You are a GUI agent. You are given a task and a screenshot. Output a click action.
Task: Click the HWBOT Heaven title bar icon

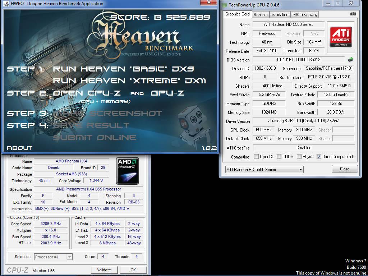click(x=6, y=4)
